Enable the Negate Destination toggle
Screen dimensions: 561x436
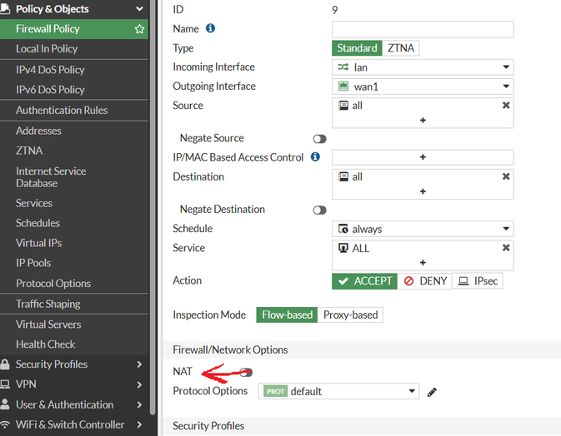click(319, 211)
